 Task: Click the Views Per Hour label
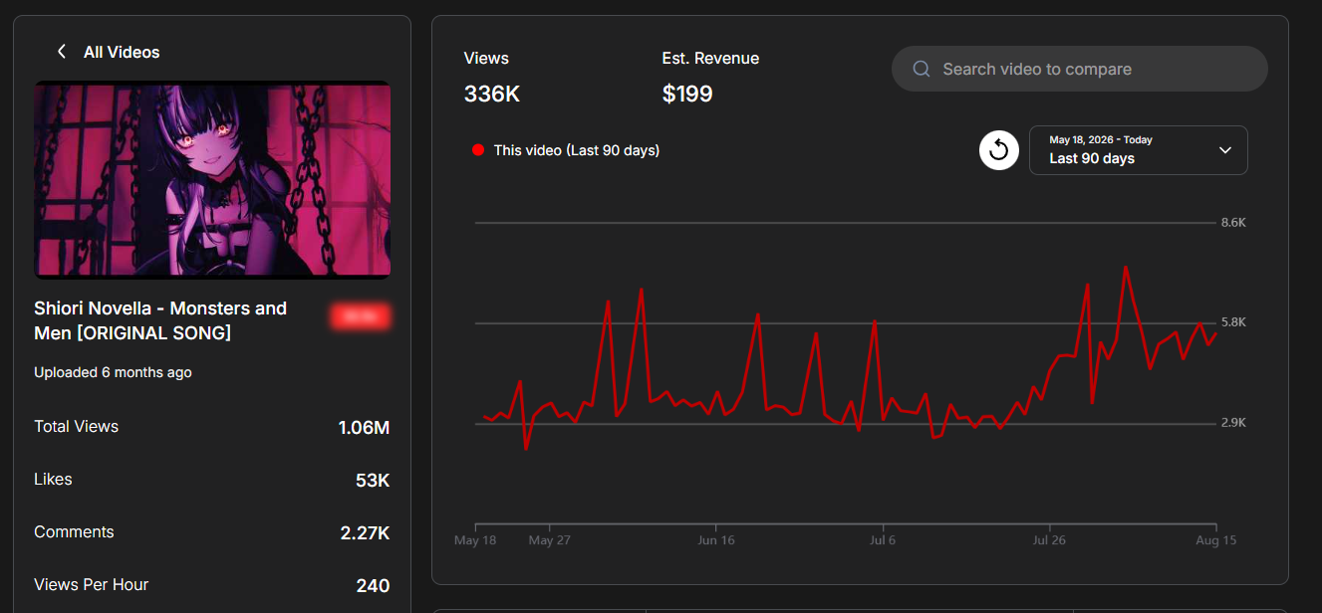pos(91,584)
